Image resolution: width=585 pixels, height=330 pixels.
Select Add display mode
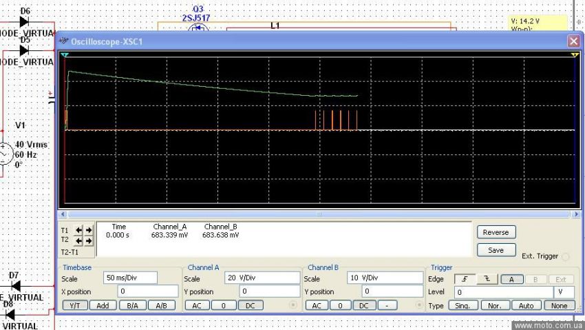point(103,305)
